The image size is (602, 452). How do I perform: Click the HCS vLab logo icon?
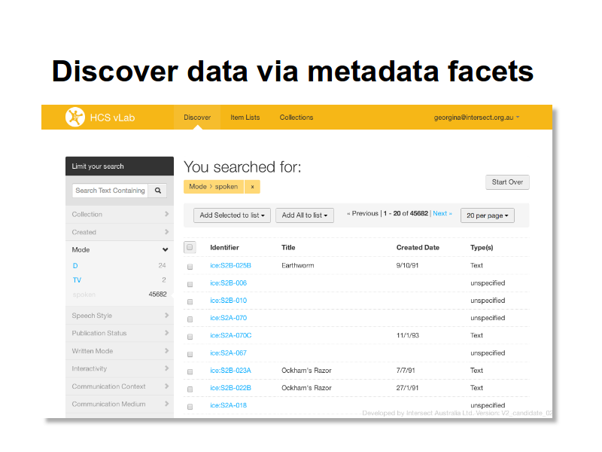point(74,117)
